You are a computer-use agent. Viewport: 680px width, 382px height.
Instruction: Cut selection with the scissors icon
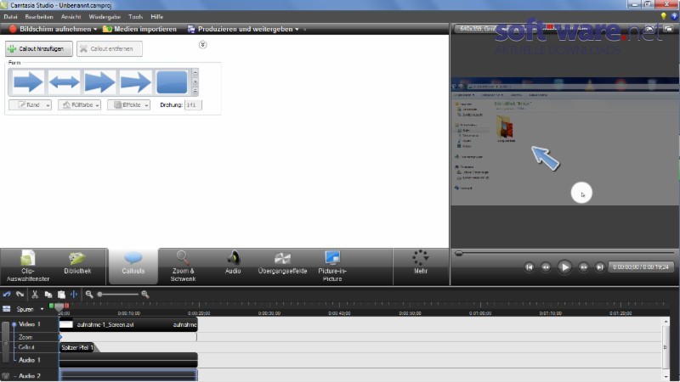click(35, 294)
